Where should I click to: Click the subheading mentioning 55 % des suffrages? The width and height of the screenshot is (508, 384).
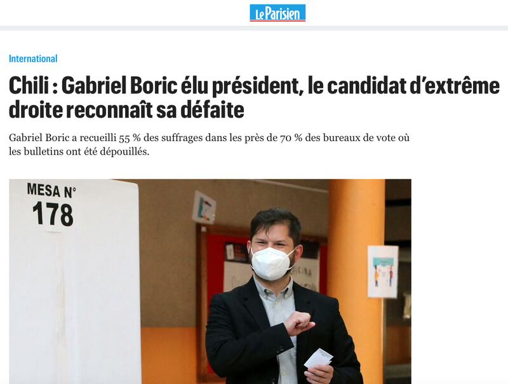point(209,144)
